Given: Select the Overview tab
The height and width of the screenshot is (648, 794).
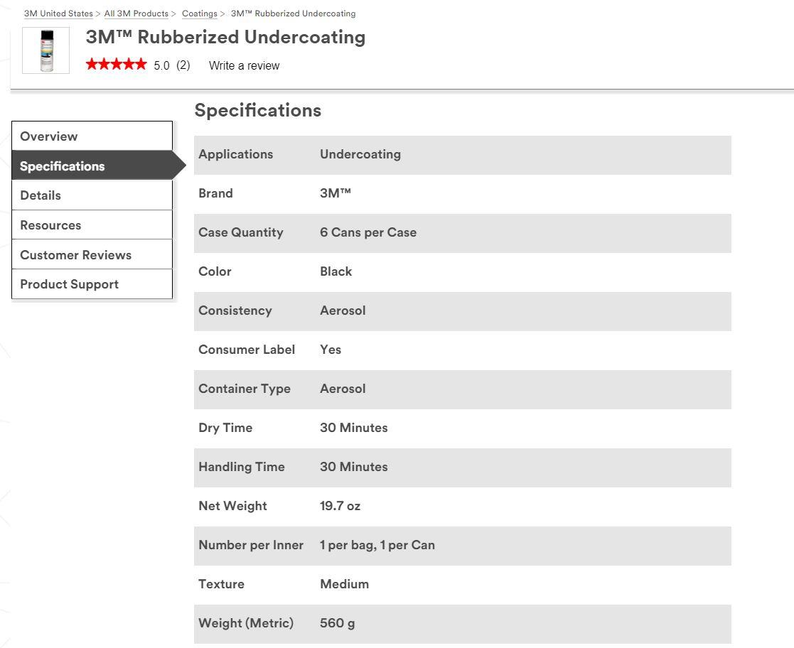Looking at the screenshot, I should click(x=92, y=136).
